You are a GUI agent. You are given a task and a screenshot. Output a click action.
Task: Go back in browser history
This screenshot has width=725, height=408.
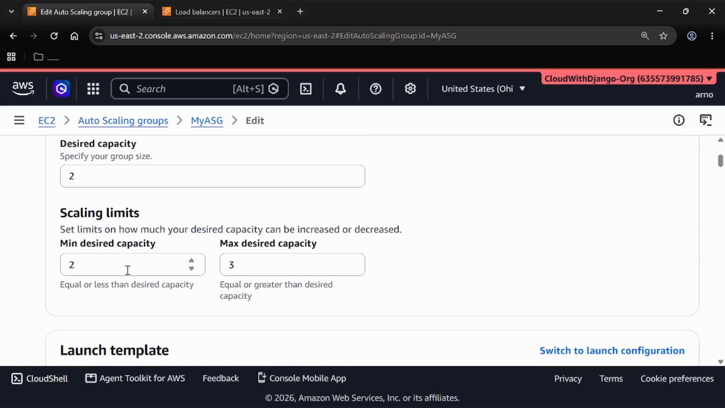tap(13, 36)
